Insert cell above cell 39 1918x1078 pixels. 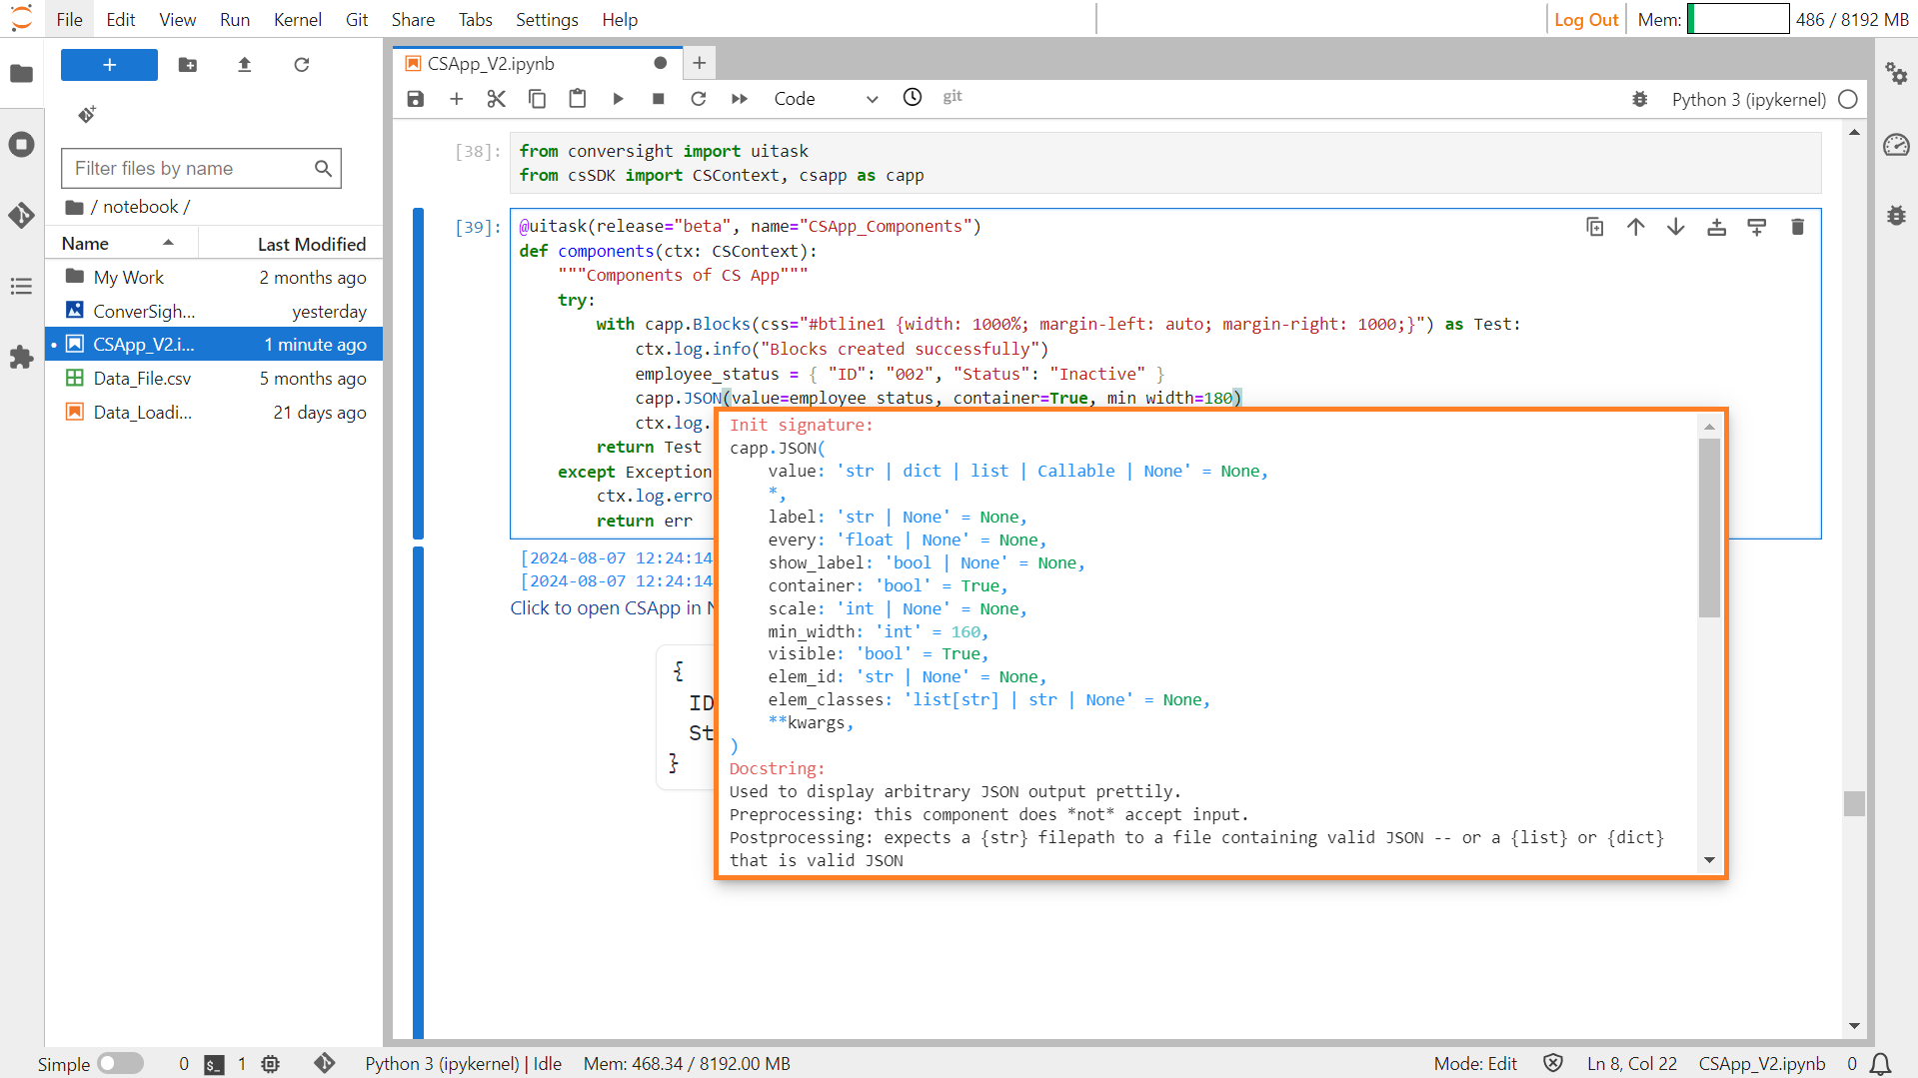tap(1717, 227)
